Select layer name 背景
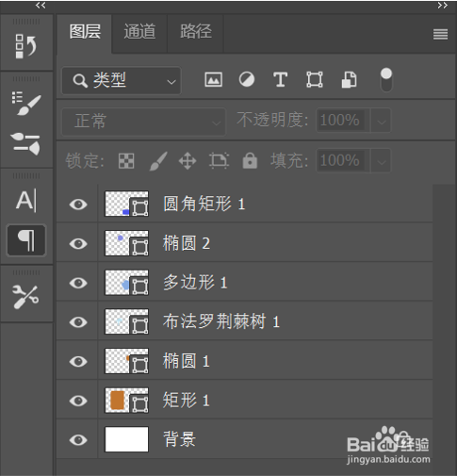This screenshot has width=457, height=476. coord(180,439)
